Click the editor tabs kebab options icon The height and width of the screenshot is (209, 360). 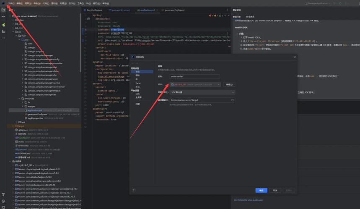tap(227, 10)
